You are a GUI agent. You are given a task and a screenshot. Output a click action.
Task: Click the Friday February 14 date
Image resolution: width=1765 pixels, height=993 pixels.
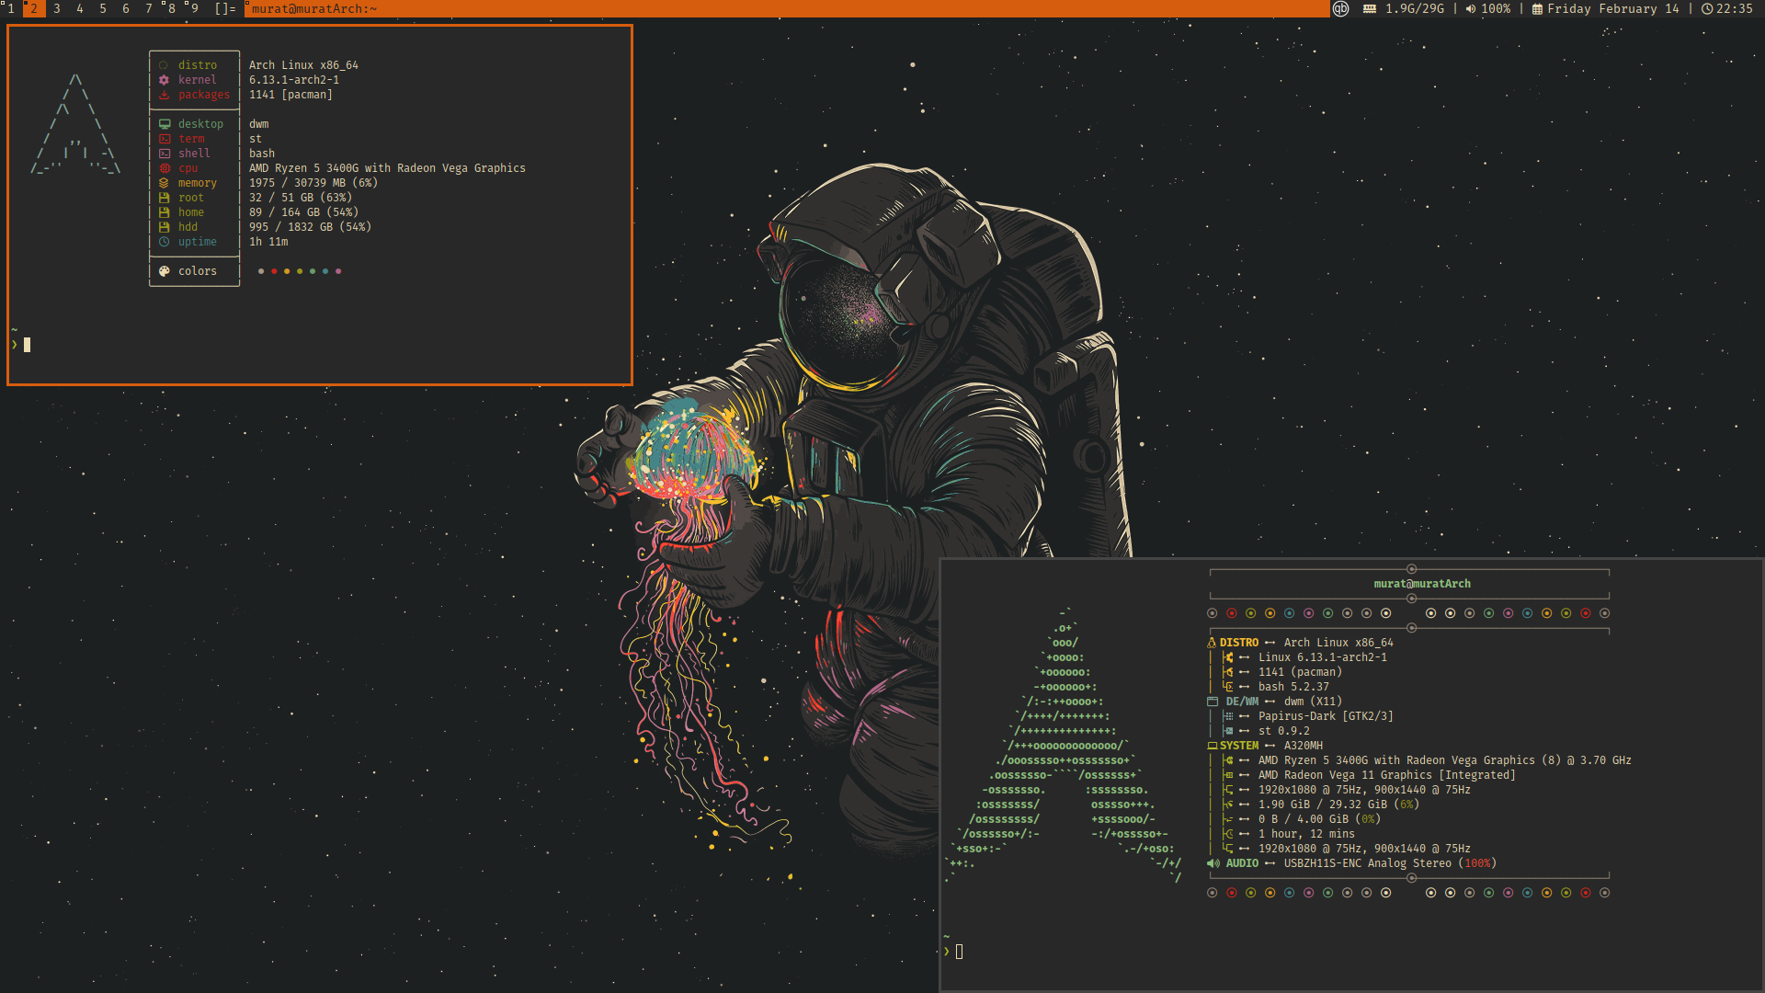1613,8
